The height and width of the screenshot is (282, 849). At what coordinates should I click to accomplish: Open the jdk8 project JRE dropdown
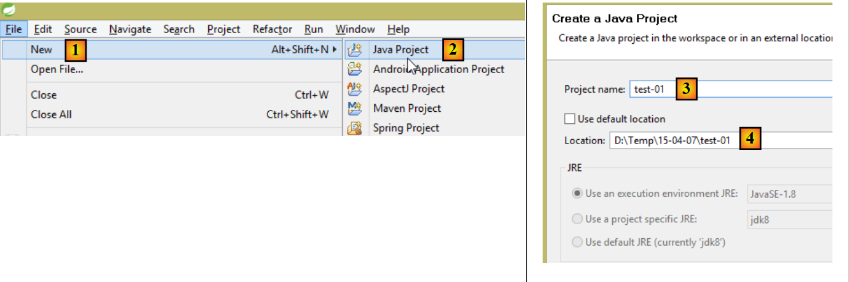pos(788,219)
